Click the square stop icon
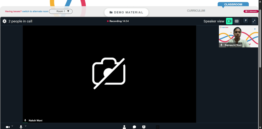The height and width of the screenshot is (129, 262). (157, 127)
